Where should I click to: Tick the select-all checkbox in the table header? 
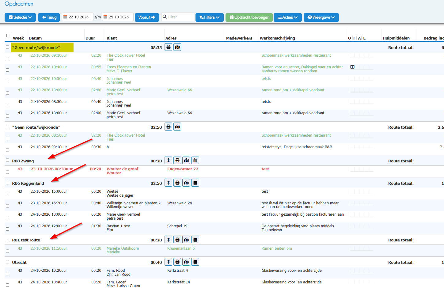tap(8, 36)
